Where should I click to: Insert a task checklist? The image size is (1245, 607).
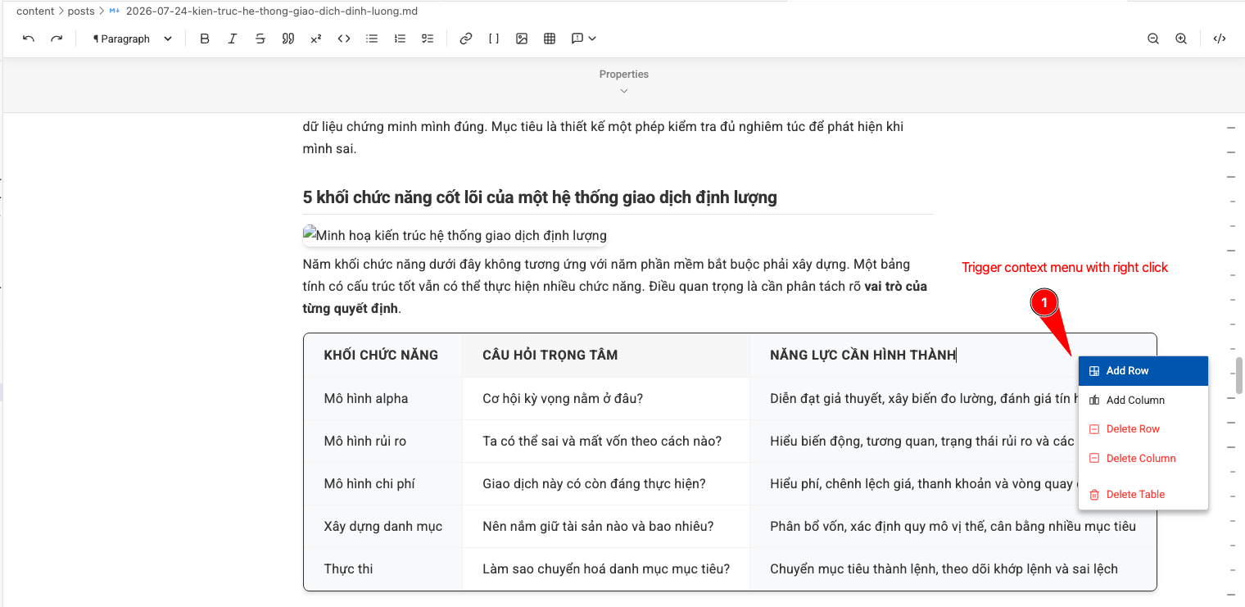tap(428, 39)
